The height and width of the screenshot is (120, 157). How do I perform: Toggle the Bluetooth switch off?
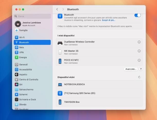click(x=137, y=15)
